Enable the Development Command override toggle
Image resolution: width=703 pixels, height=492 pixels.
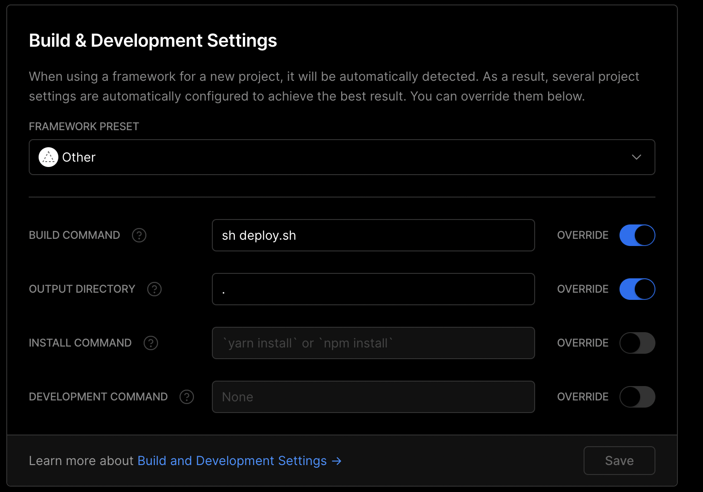click(637, 397)
